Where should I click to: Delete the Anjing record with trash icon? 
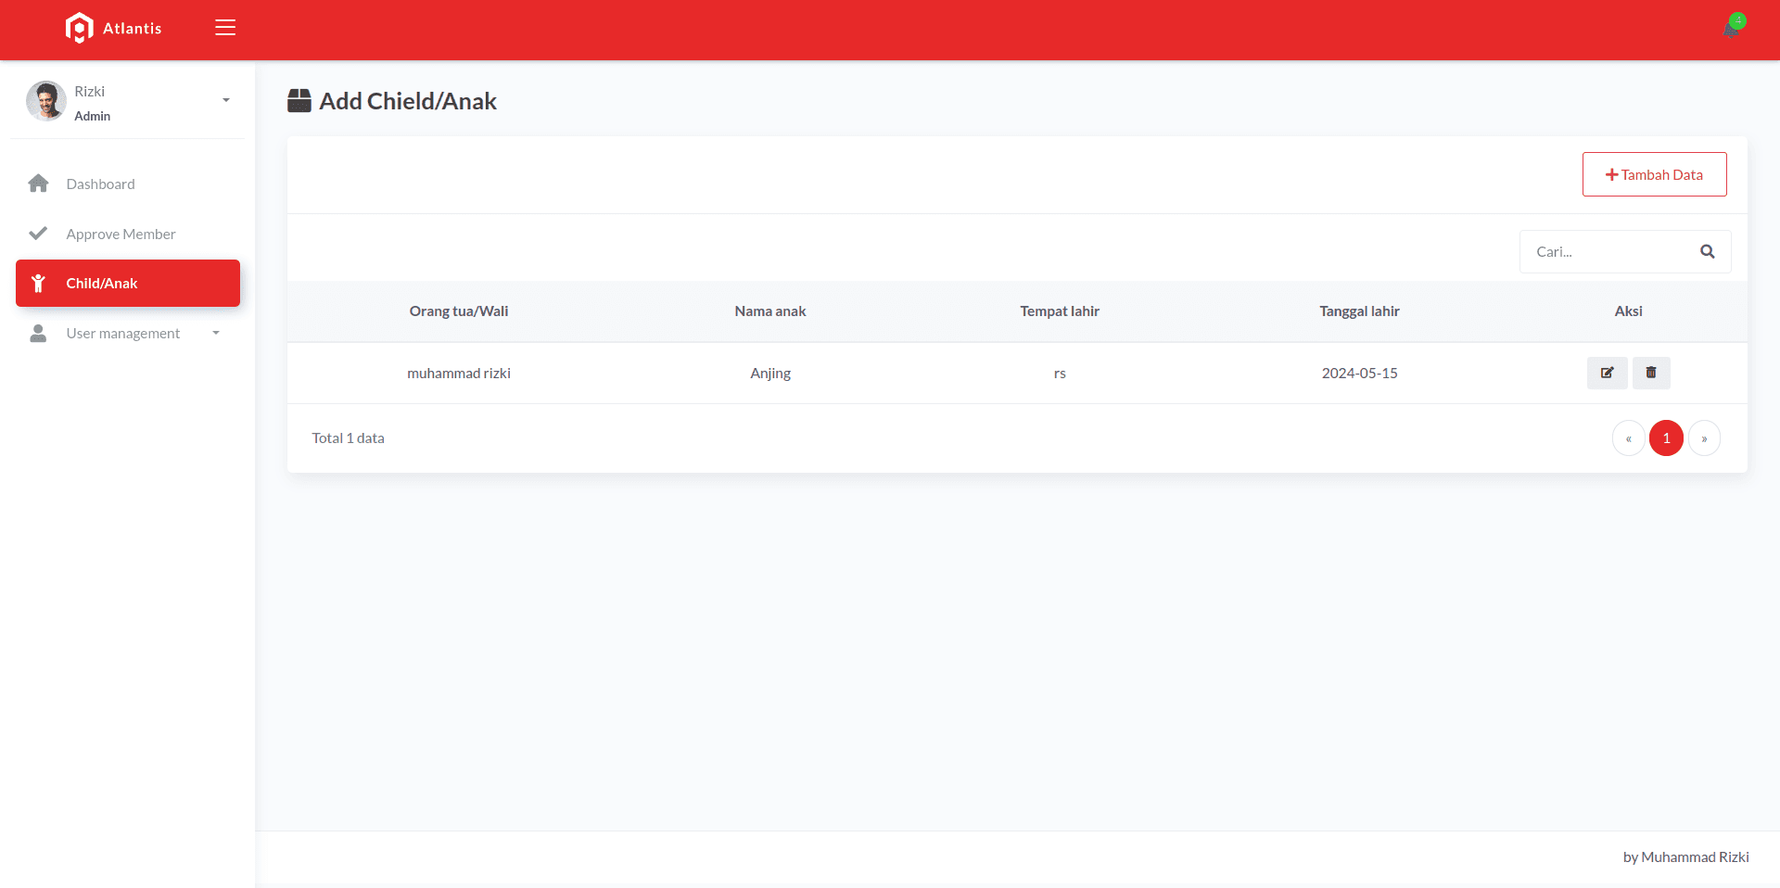[x=1651, y=373]
